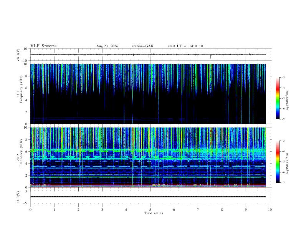Click the ch.3(V) axis label

point(18,197)
